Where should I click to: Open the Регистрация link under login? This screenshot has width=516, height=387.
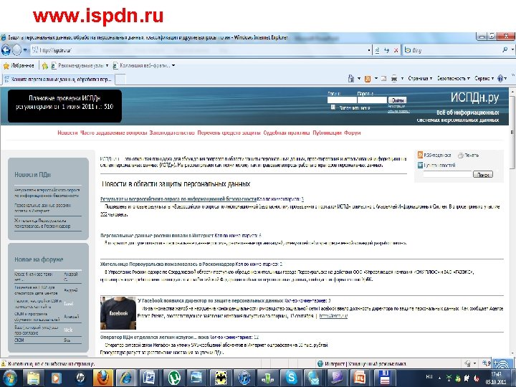point(396,106)
